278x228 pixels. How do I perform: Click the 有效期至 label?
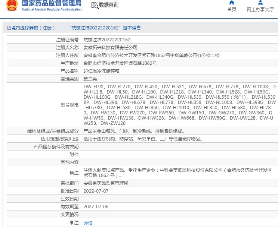(69, 207)
